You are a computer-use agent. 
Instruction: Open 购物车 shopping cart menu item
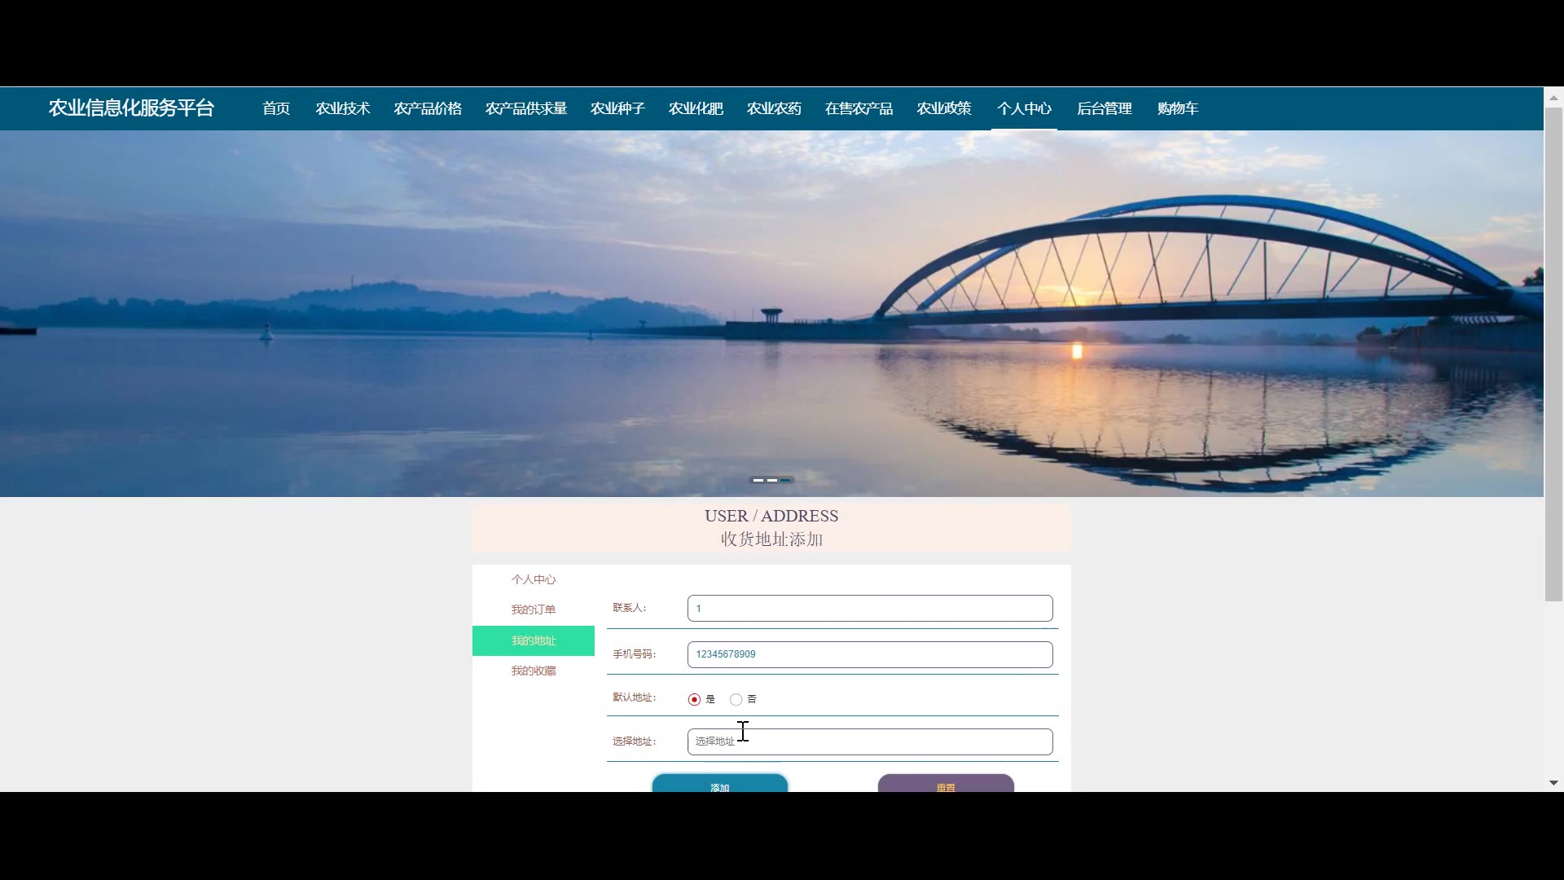1177,108
